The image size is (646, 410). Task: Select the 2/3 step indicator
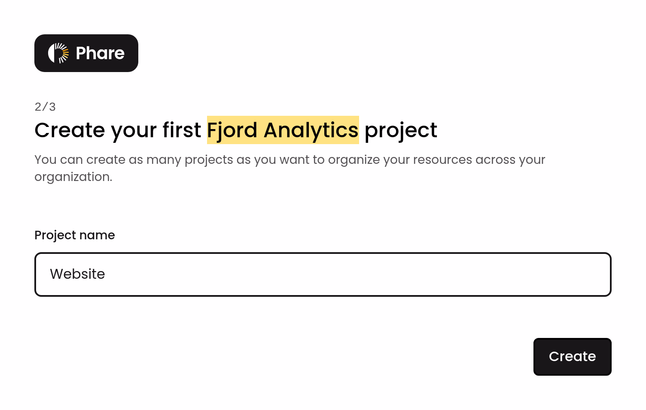[x=45, y=107]
